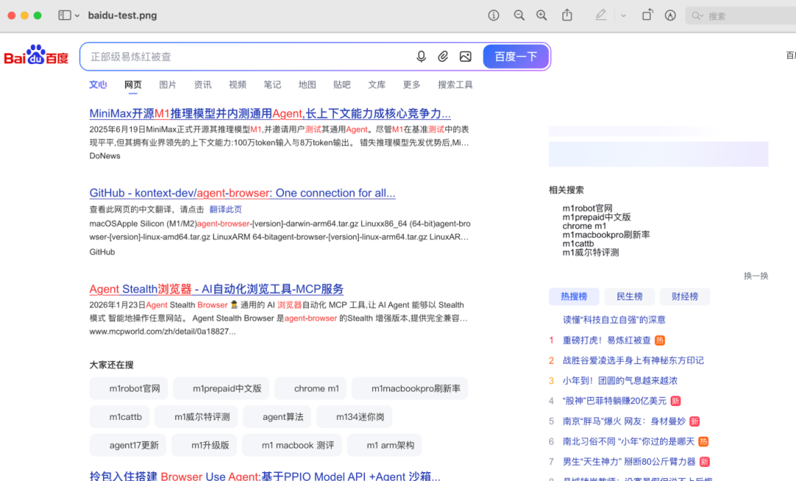The height and width of the screenshot is (481, 796).
Task: Click 换一换 to refresh hot list
Action: 756,275
